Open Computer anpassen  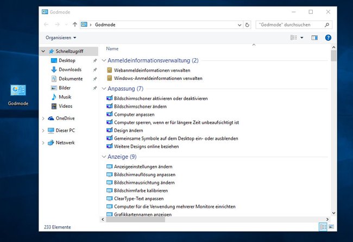134,114
